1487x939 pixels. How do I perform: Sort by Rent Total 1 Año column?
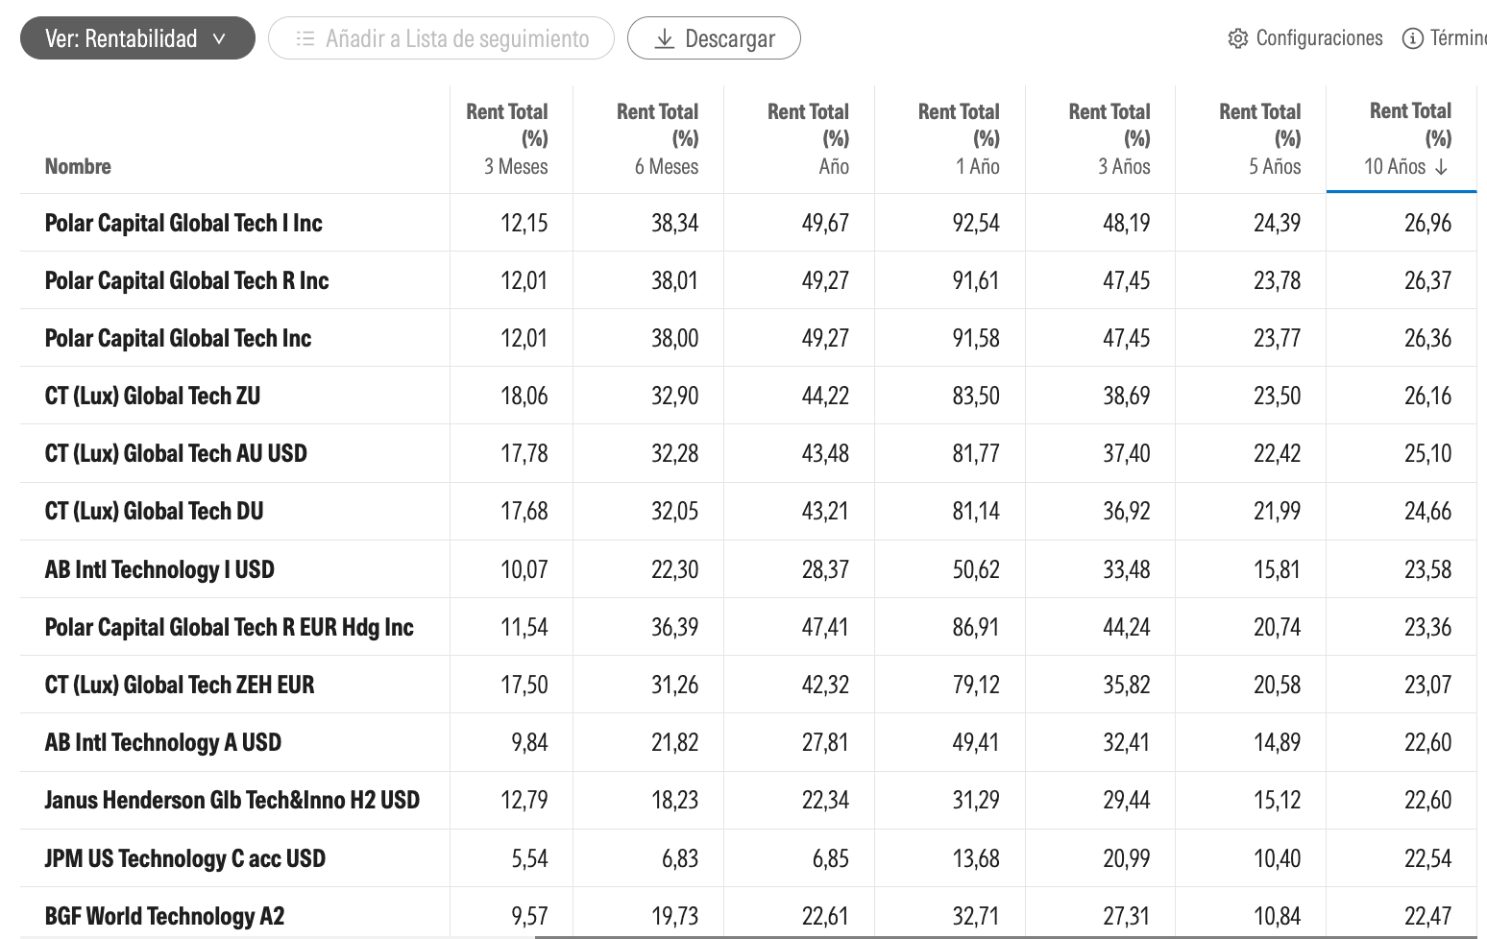point(959,139)
